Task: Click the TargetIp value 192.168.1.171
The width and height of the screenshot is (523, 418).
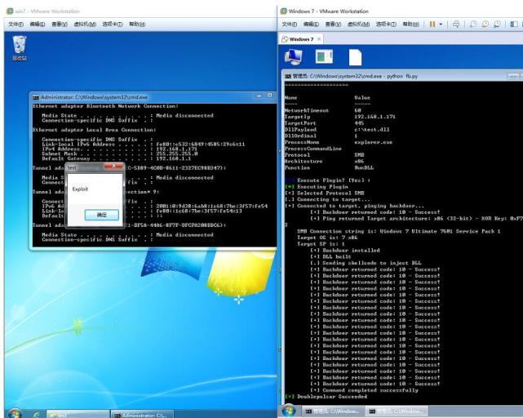Action: (375, 117)
